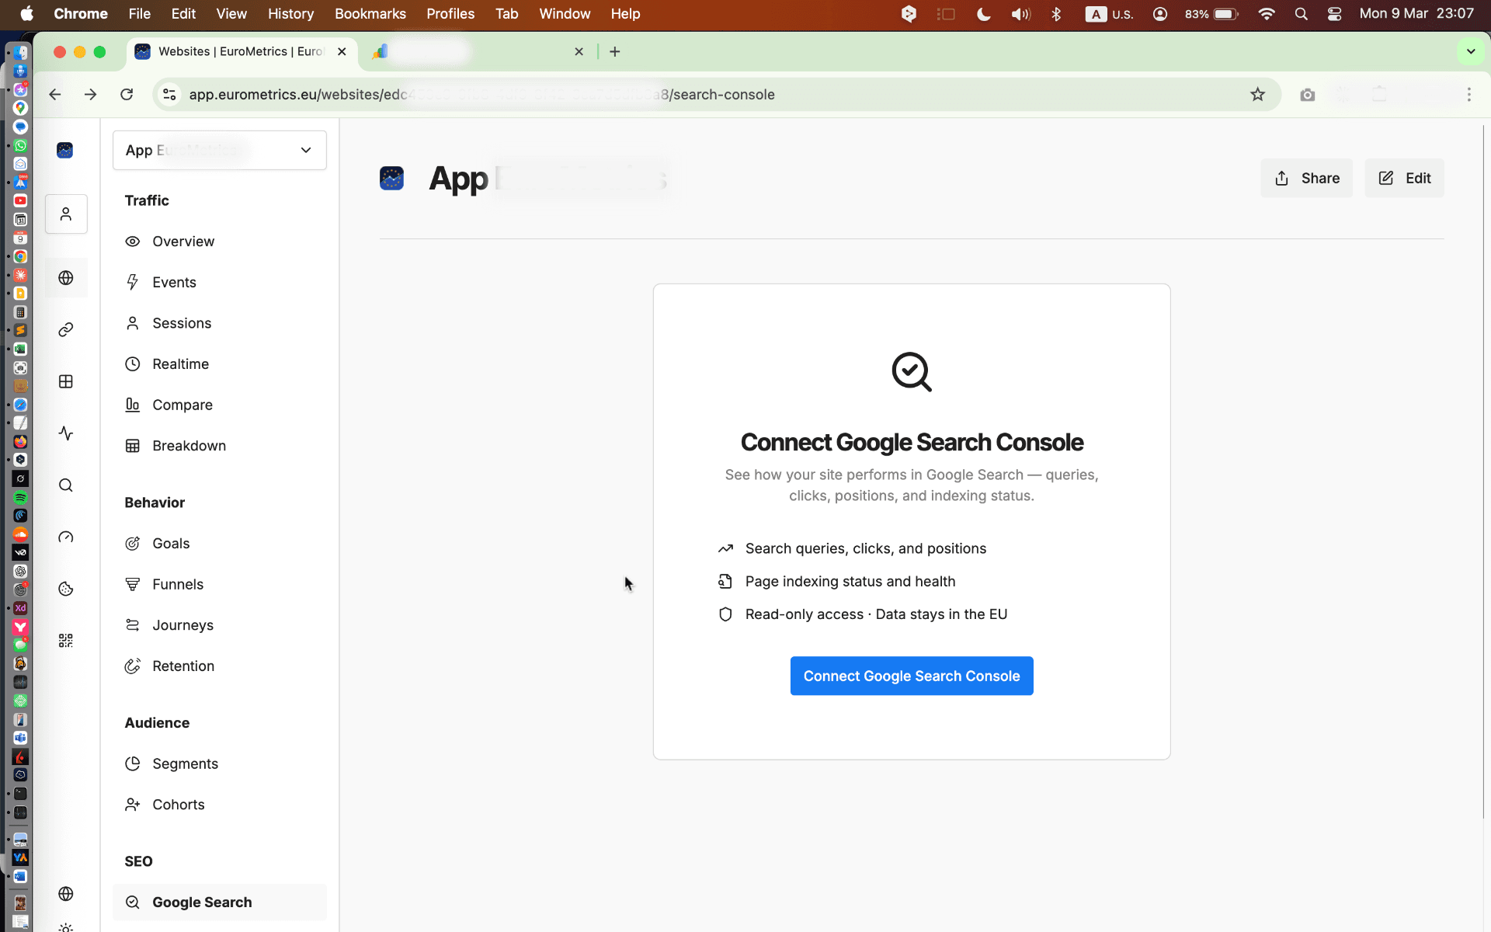Expand the App website selector dropdown
This screenshot has width=1491, height=932.
[x=220, y=150]
